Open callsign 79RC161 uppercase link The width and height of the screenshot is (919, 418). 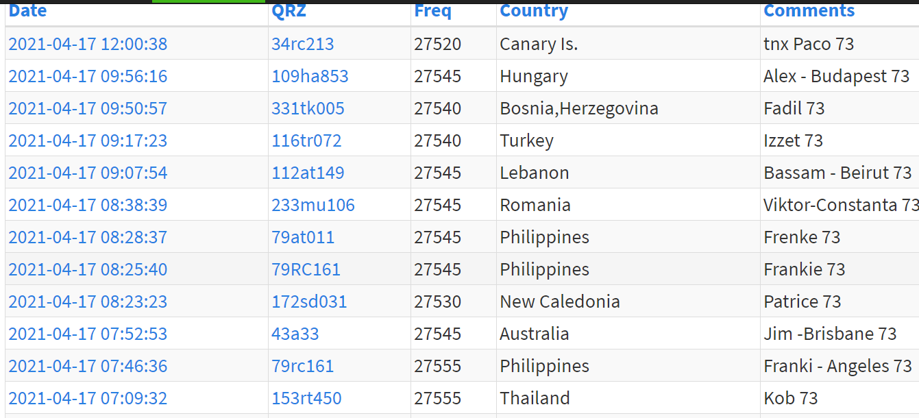(306, 269)
